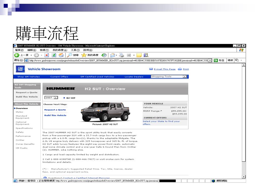Click the yellow note Discuss toolbar icon
The height and width of the screenshot is (194, 259).
pyautogui.click(x=139, y=55)
